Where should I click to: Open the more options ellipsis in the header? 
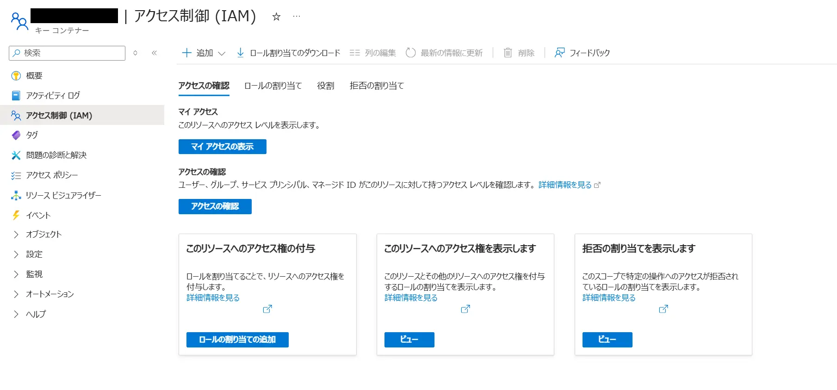click(297, 16)
